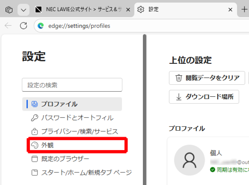
Task: Expand the tab search dropdown chevron
Action: 23,10
